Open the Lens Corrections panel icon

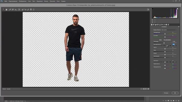click(162, 25)
